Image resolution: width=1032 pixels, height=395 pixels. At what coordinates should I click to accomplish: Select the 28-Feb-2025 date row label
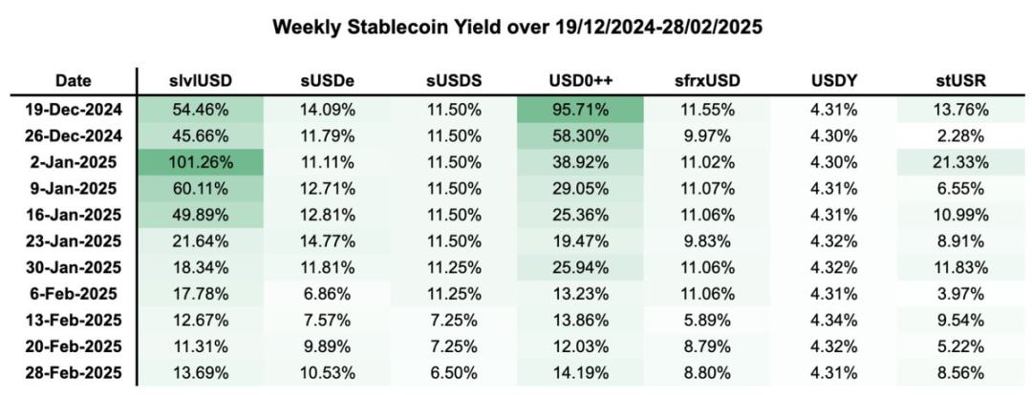[74, 373]
